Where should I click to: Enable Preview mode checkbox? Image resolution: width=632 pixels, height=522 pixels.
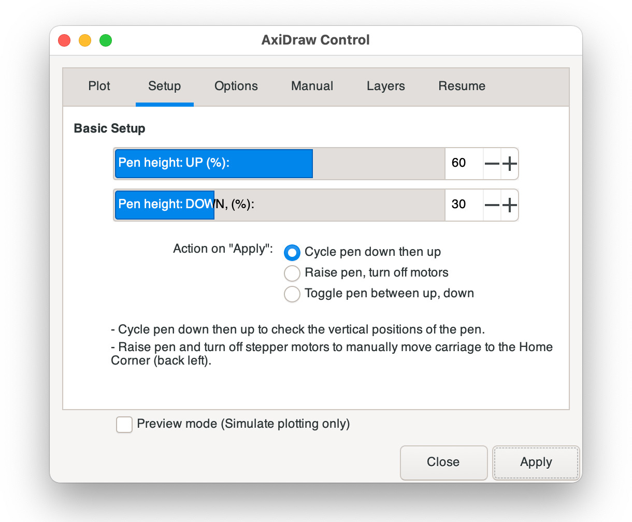124,425
